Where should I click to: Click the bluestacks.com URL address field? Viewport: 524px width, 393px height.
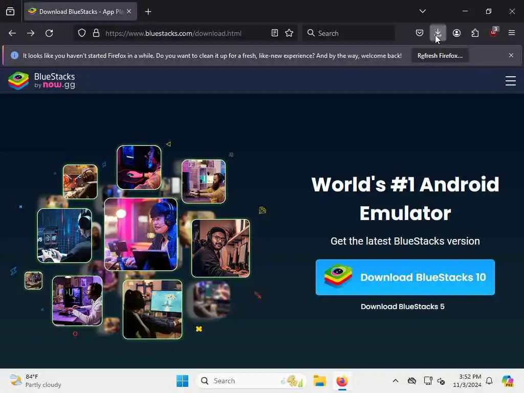coord(173,33)
